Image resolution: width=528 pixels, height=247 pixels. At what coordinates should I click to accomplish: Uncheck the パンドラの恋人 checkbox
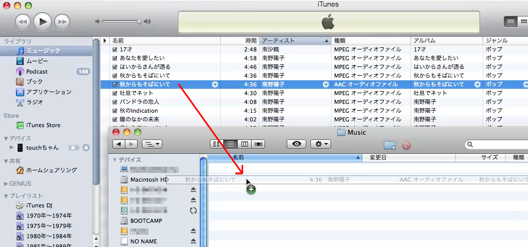click(x=115, y=102)
